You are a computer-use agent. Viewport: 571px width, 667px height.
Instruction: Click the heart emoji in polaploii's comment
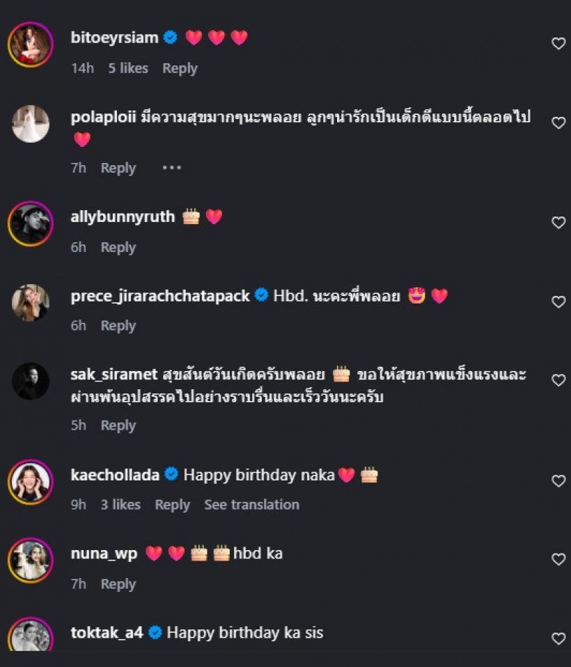81,141
